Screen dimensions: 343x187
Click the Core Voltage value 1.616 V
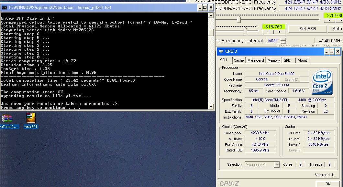click(298, 91)
